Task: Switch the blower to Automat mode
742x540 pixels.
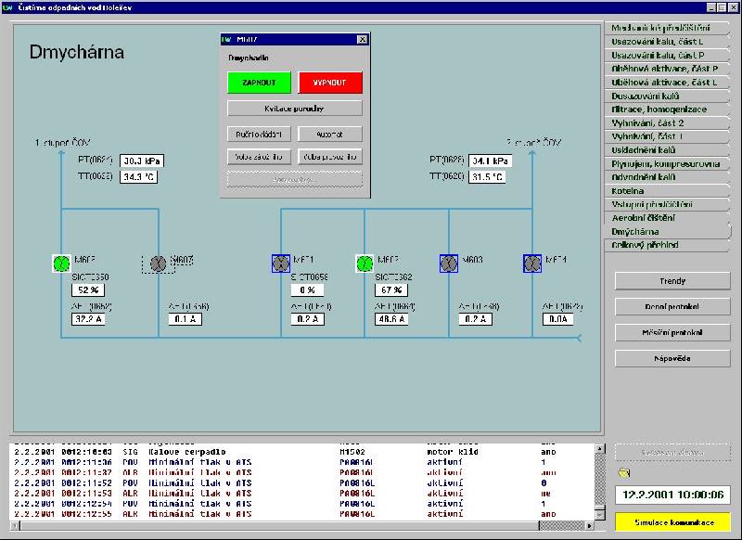Action: tap(330, 134)
